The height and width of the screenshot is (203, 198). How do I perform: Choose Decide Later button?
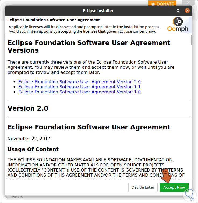[143, 187]
